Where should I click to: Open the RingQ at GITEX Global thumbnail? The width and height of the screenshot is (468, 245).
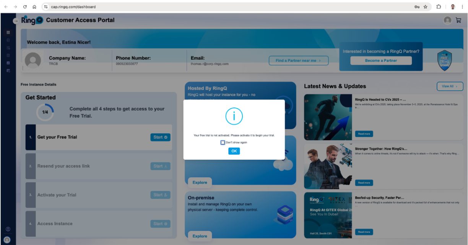pyautogui.click(x=328, y=215)
